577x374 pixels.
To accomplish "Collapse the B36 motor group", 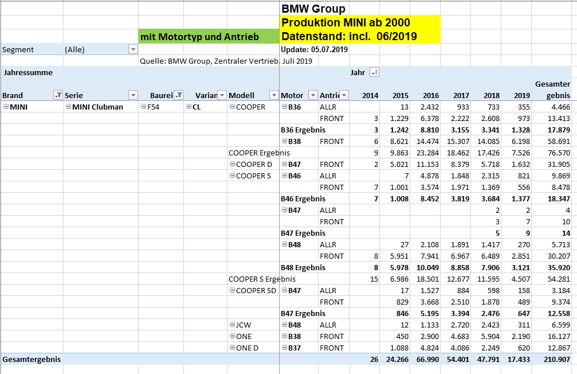I will pyautogui.click(x=285, y=107).
